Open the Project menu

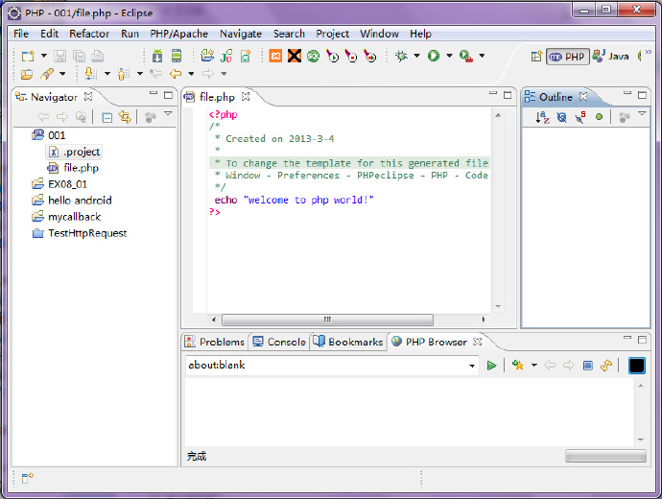point(332,34)
